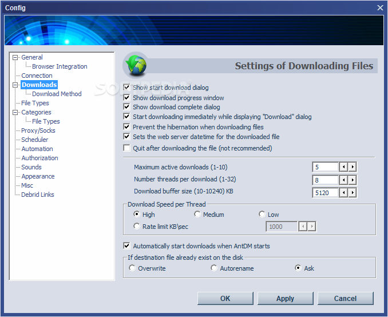Open Authorization settings page

coord(39,158)
